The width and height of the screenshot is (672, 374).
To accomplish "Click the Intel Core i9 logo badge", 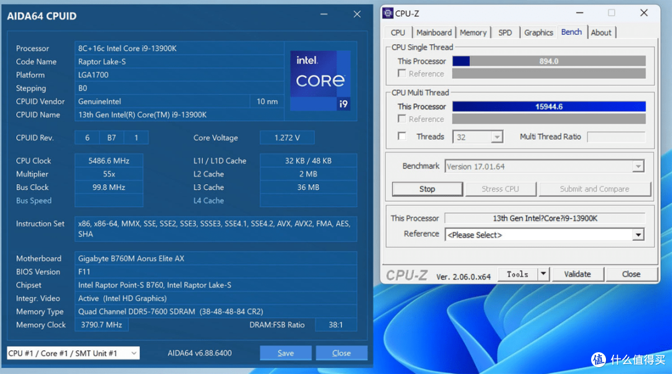I will click(320, 80).
